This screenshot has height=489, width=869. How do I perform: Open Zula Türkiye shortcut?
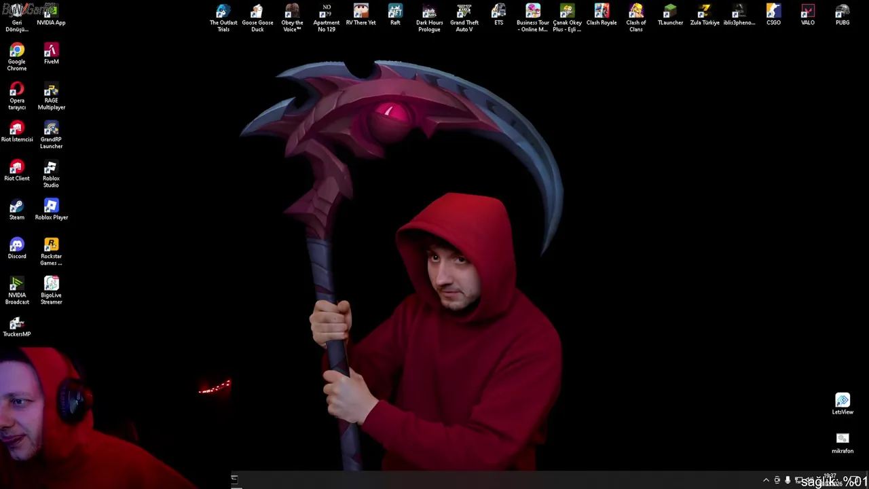705,15
